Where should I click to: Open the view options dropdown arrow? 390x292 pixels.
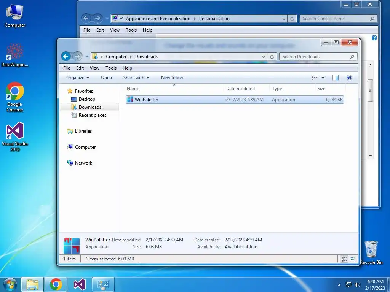[323, 78]
